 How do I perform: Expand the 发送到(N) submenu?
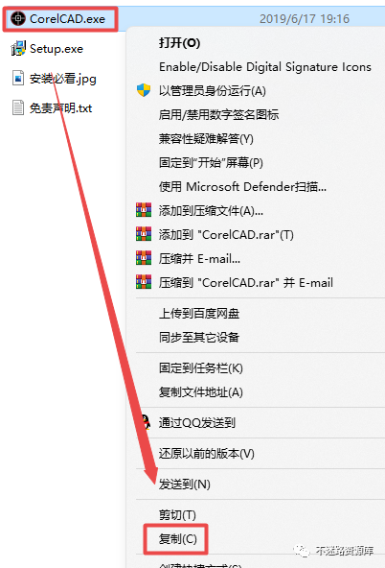(185, 484)
